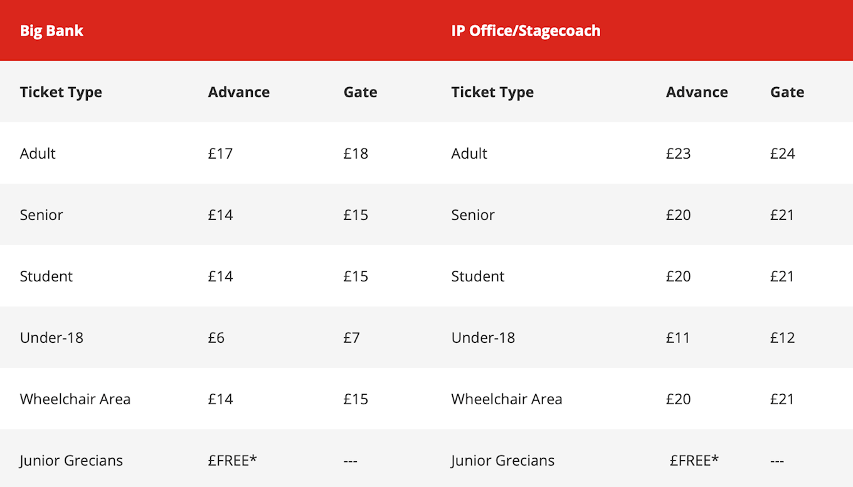Click the Stagecoach Gate column heading
Screen dimensions: 853x487
[x=787, y=92]
